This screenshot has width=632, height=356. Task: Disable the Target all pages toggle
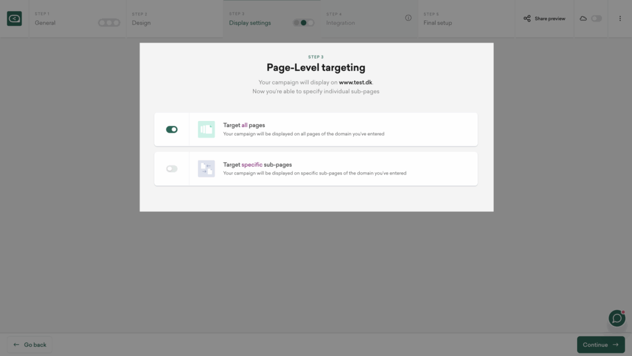pyautogui.click(x=172, y=129)
